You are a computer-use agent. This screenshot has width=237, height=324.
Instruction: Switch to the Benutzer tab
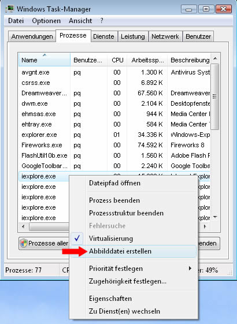pyautogui.click(x=198, y=36)
